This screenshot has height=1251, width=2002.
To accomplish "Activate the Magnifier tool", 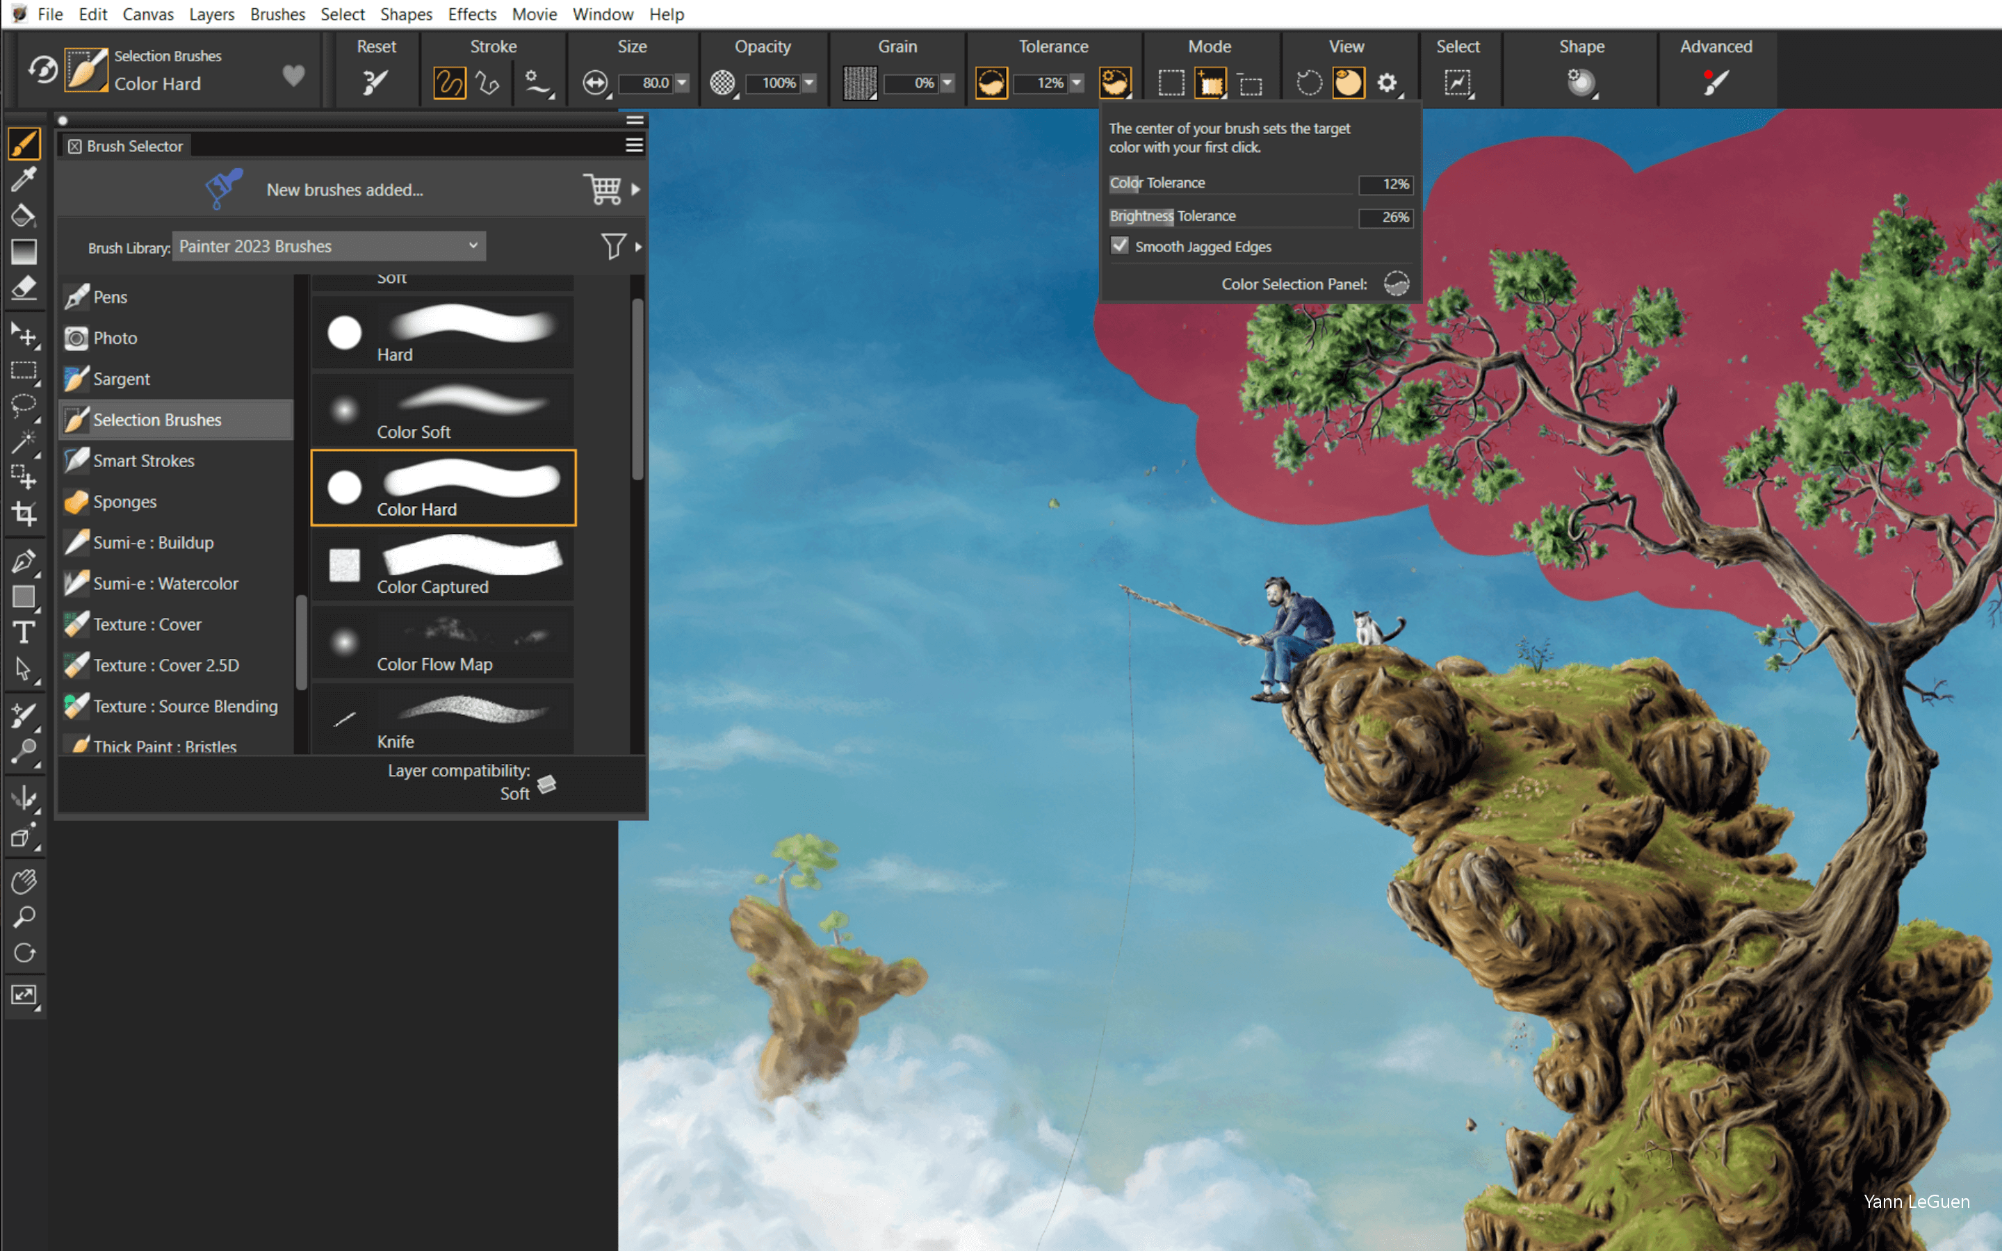I will (x=23, y=916).
